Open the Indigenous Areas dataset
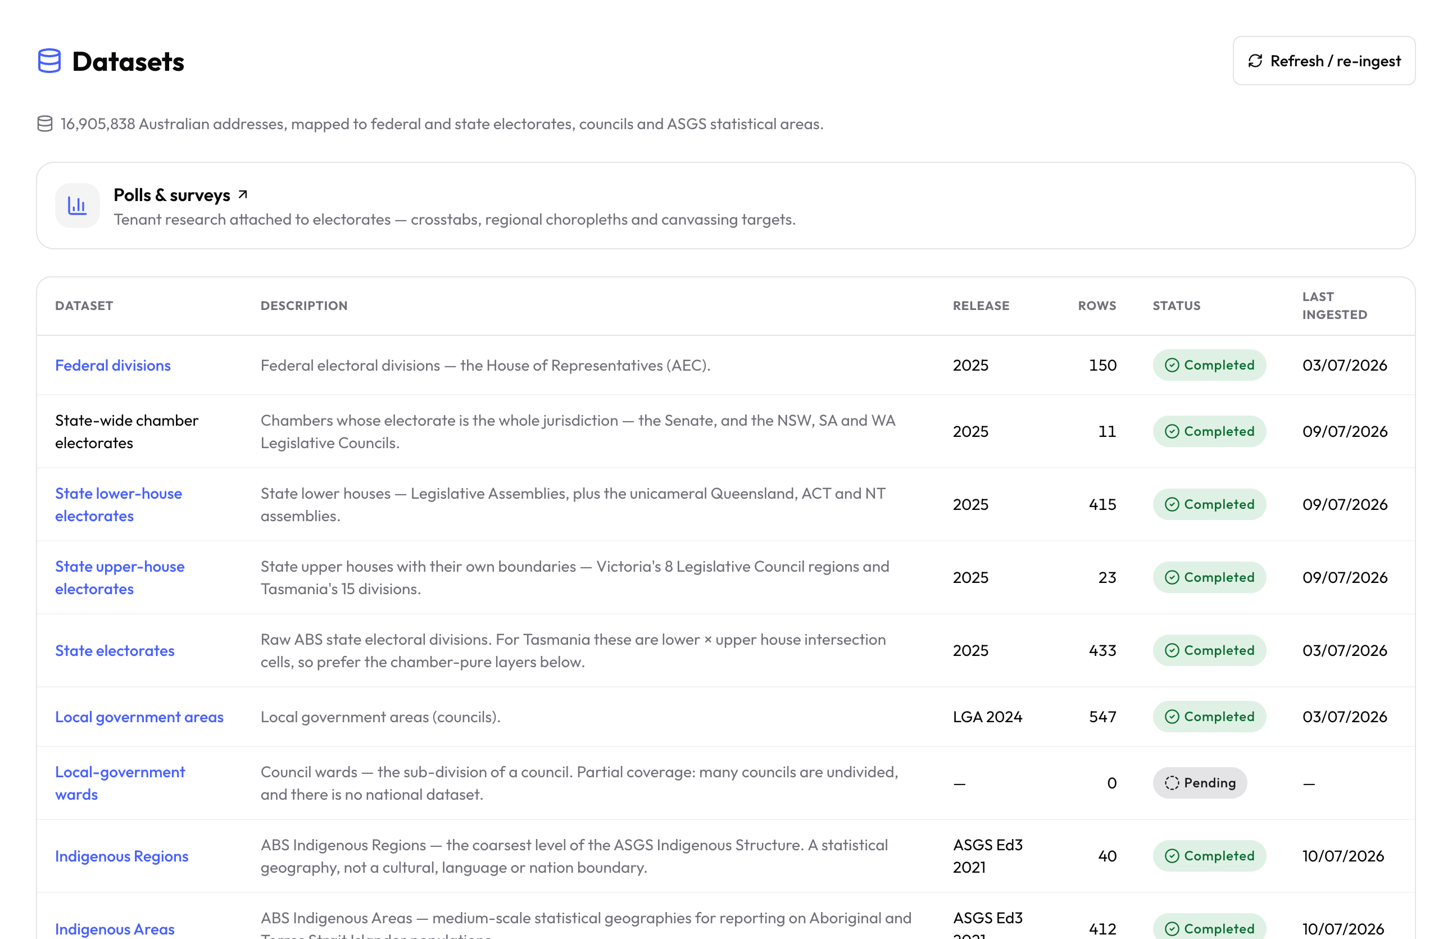Screen dimensions: 1452x939 (115, 929)
